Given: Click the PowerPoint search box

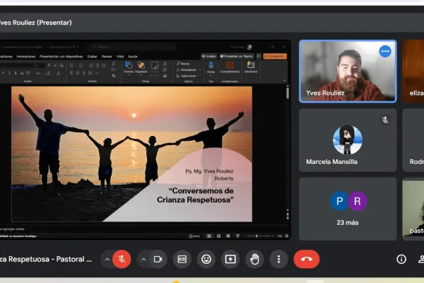Looking at the screenshot, I should [133, 47].
